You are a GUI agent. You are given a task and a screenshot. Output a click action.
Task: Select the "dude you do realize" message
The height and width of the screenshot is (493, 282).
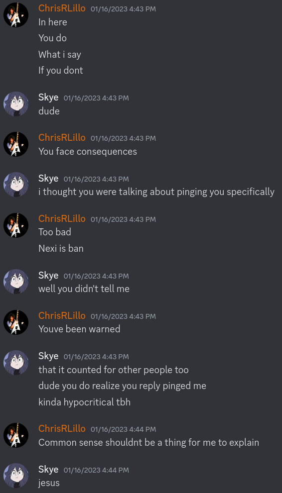pos(122,386)
